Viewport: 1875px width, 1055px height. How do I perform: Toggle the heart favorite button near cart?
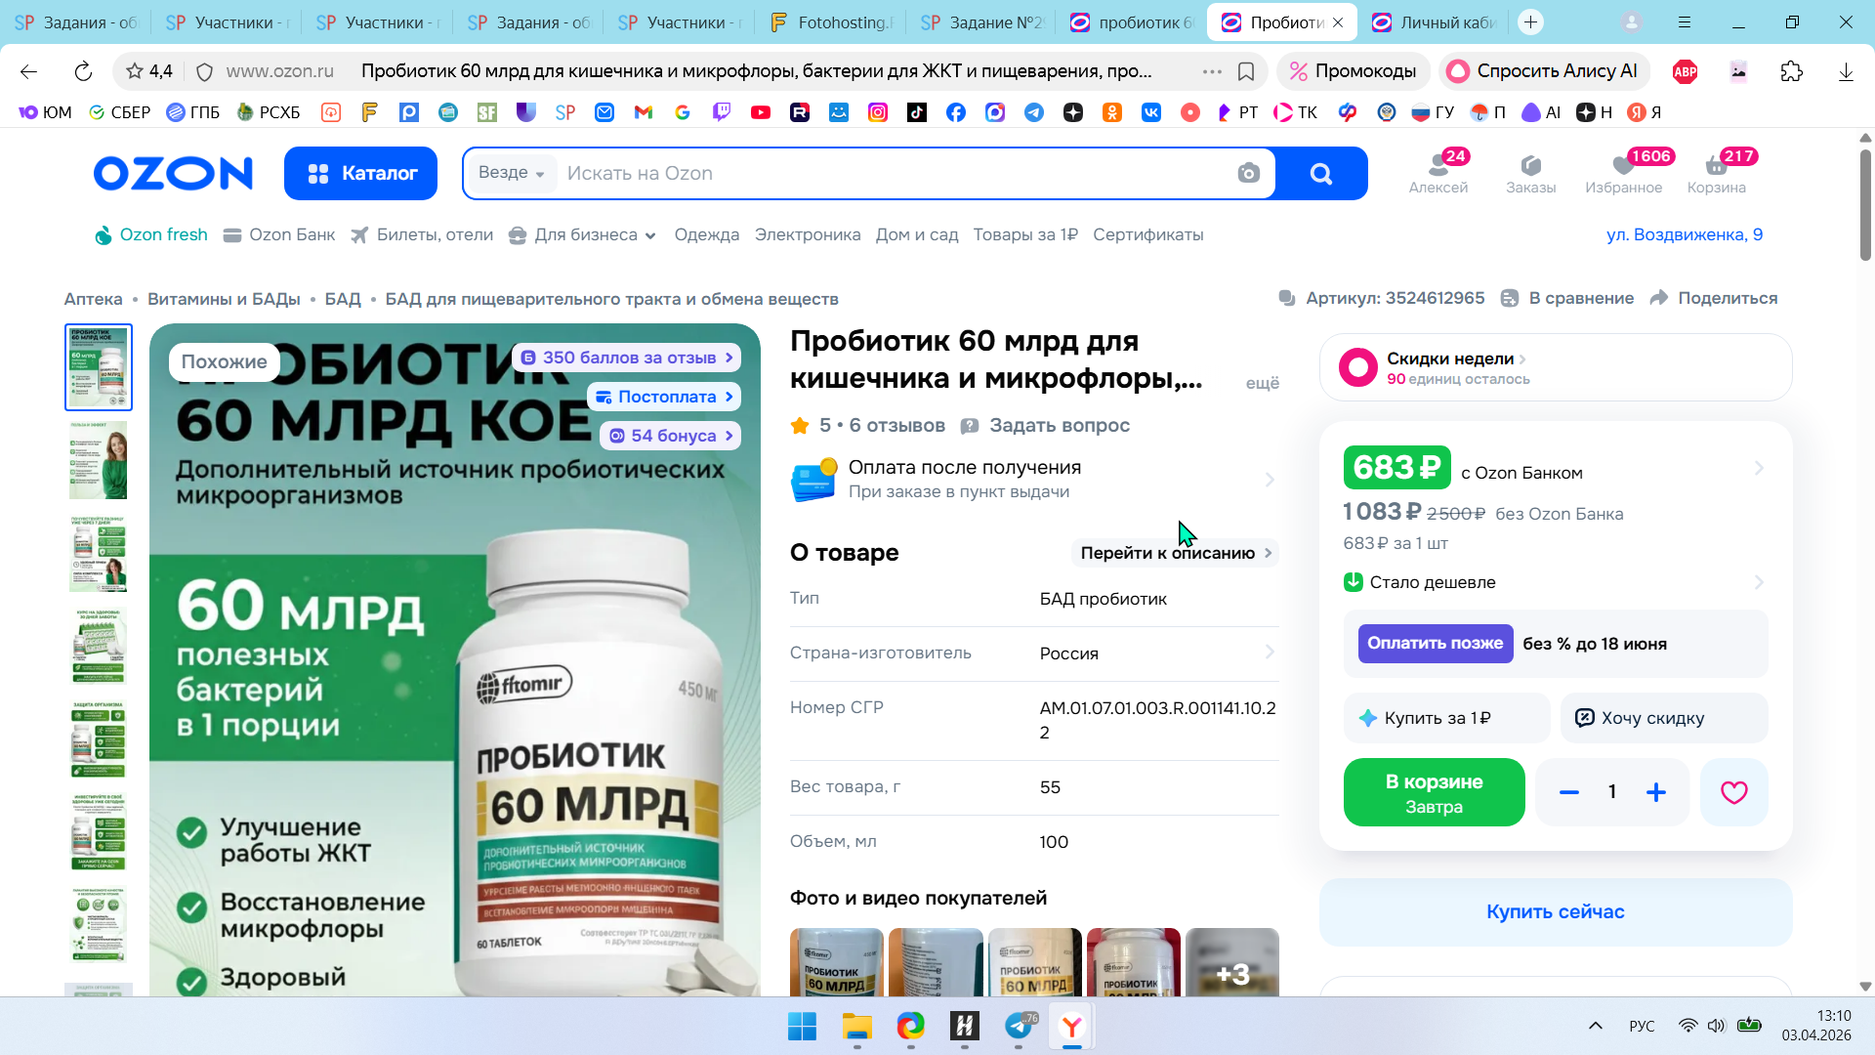(1733, 792)
